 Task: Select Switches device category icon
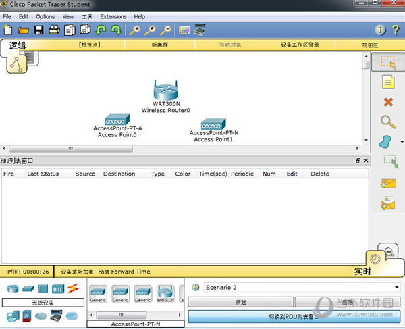tap(28, 288)
